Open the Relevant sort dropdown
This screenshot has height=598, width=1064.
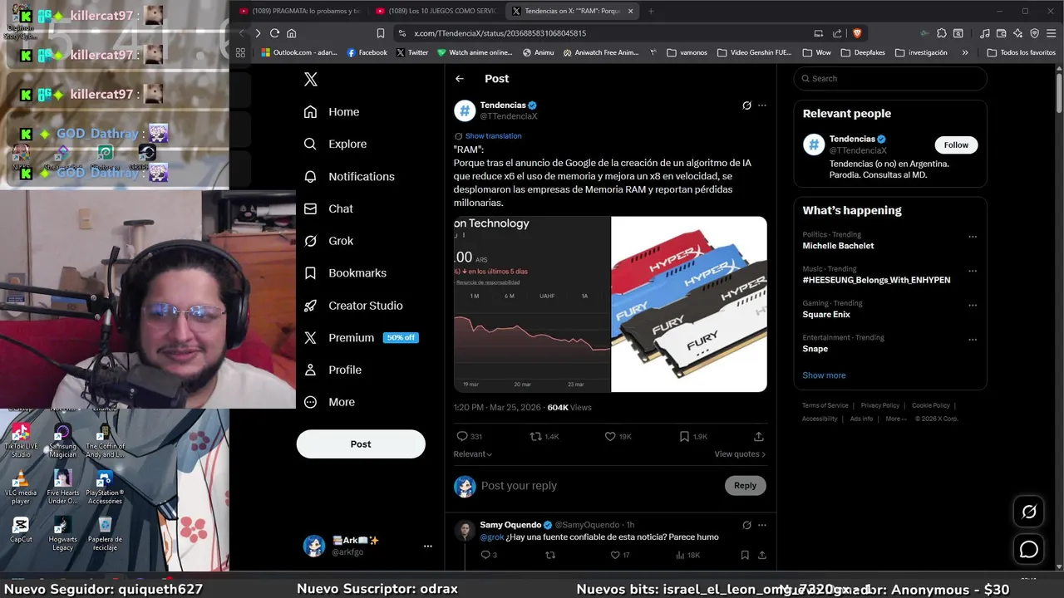pos(473,454)
